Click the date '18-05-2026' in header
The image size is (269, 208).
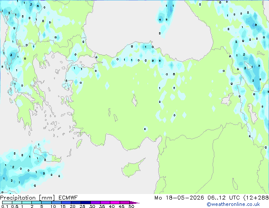pos(185,198)
